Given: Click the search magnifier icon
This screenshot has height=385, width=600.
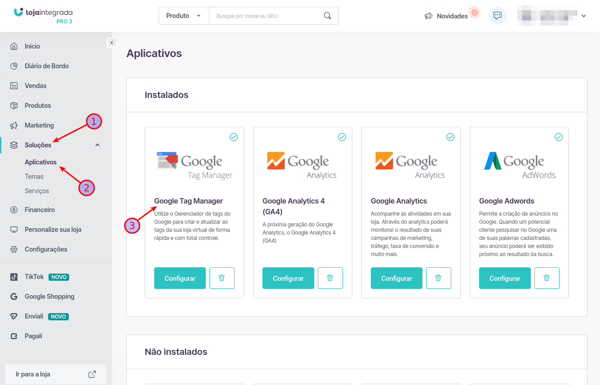Looking at the screenshot, I should click(328, 16).
